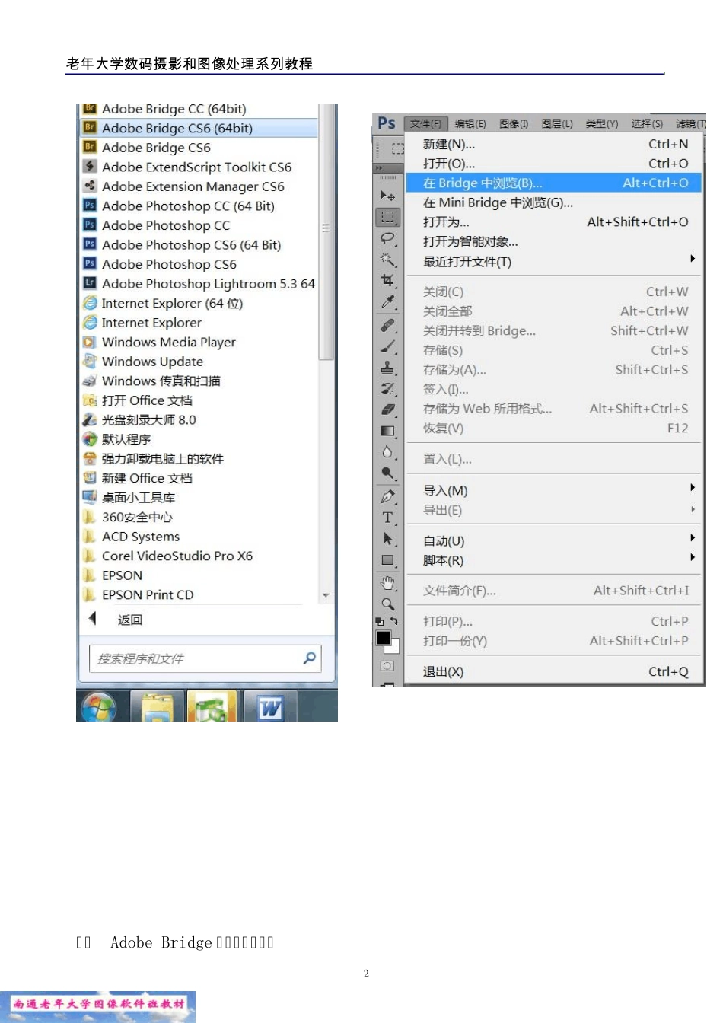
Task: Launch Adobe Photoshop Lightroom 5.3 64
Action: click(199, 283)
